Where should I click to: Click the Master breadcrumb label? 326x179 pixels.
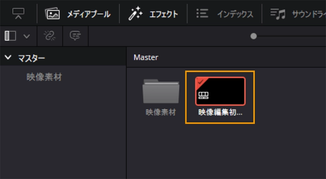click(146, 57)
